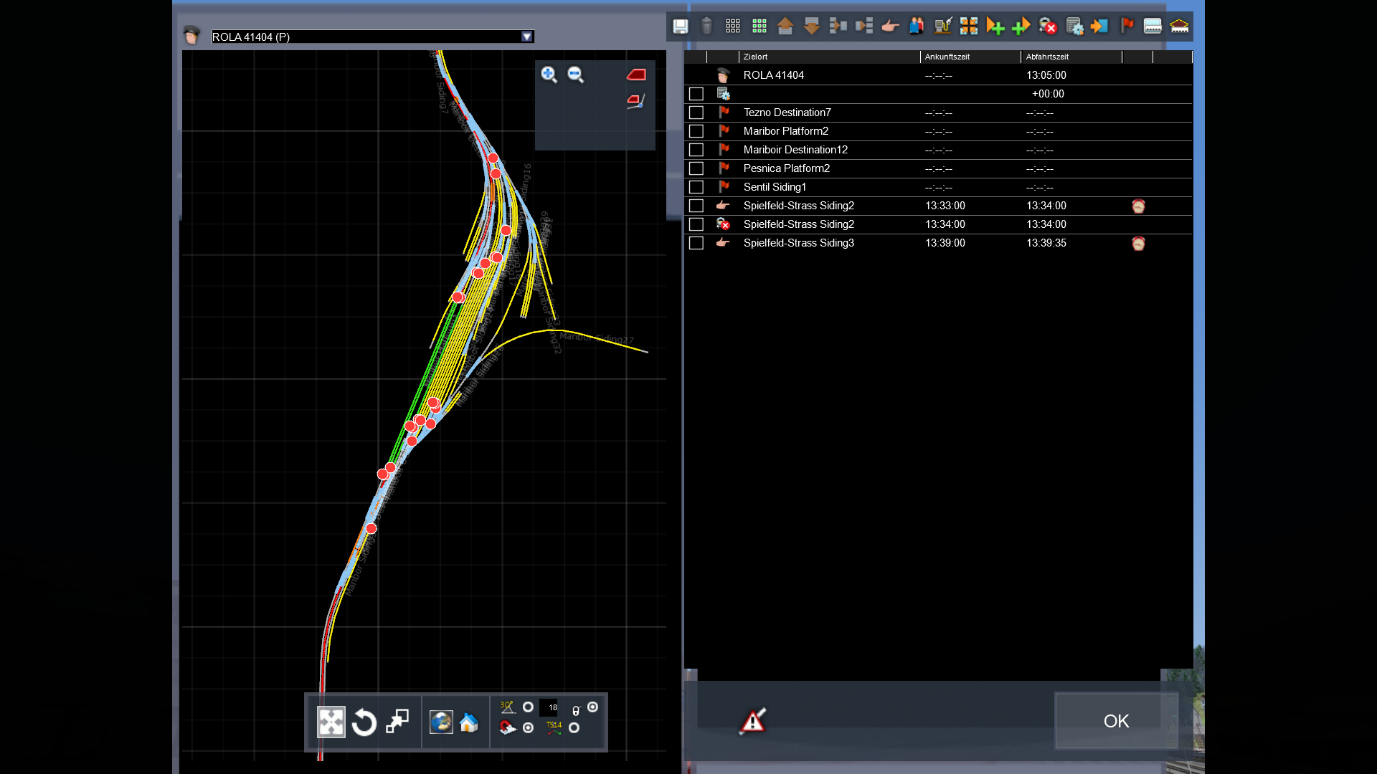Tick the checkbox for Pesnica Platform2

point(696,168)
